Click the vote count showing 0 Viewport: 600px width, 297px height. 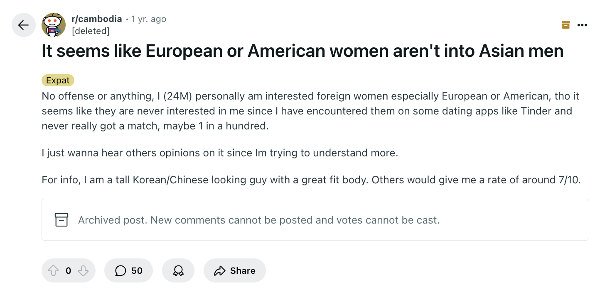point(68,271)
